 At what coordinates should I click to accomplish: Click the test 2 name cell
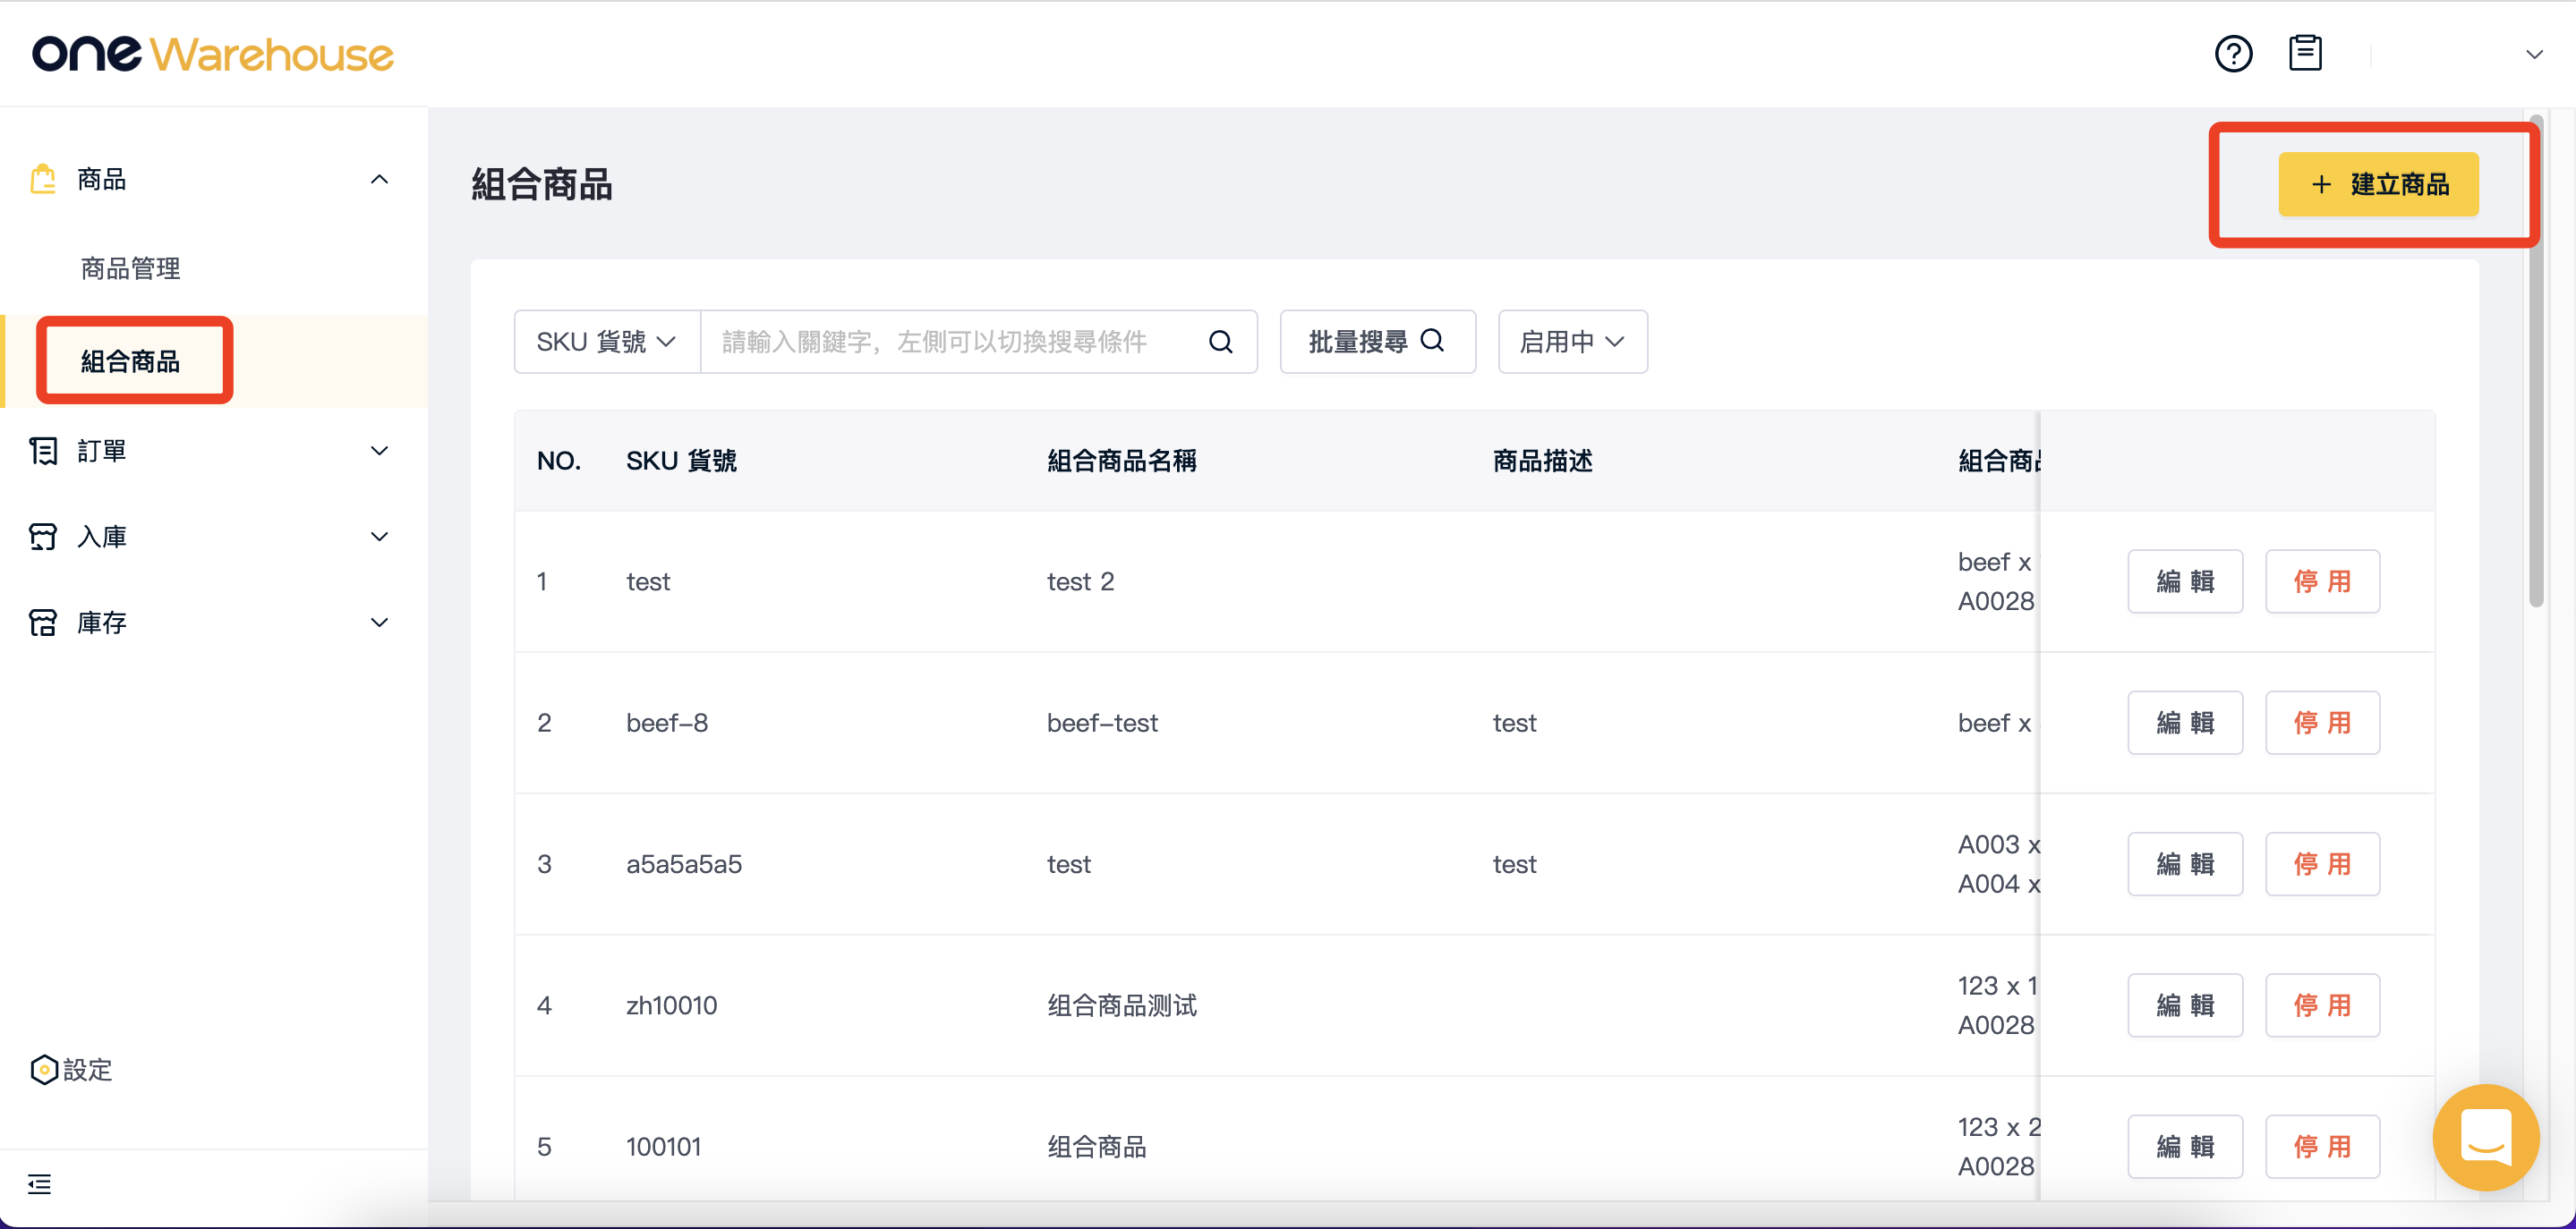click(1080, 581)
